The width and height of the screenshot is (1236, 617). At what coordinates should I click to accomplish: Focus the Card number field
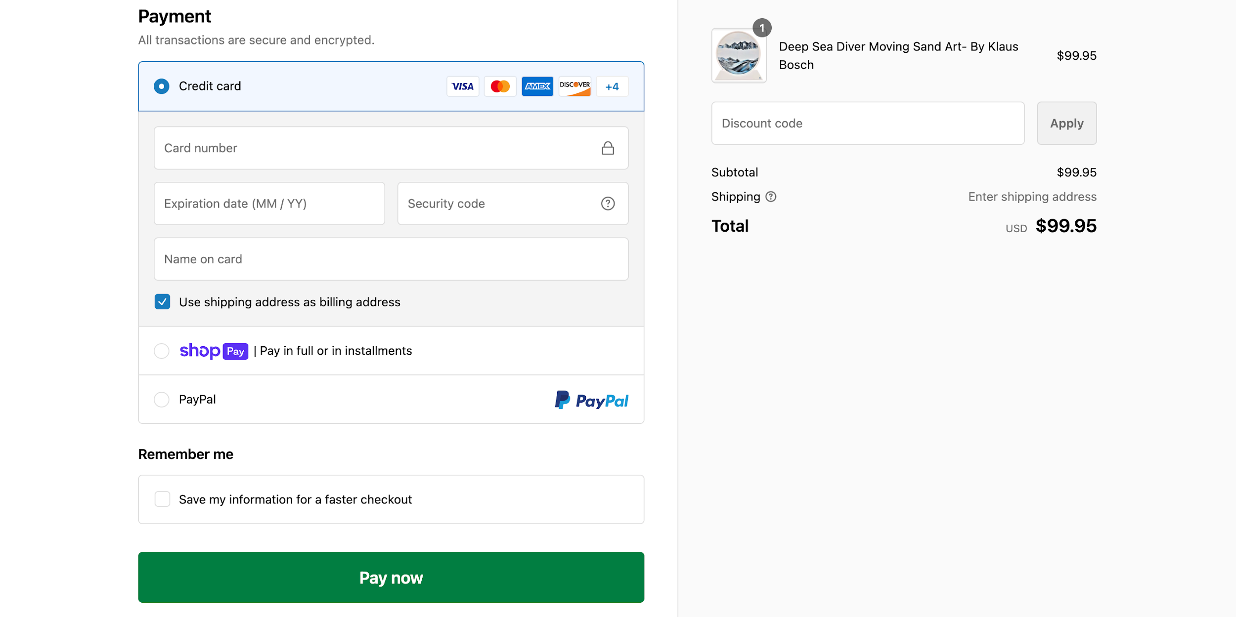(x=391, y=148)
